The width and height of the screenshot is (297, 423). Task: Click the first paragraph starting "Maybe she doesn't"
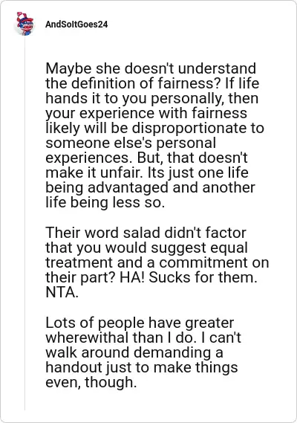point(154,135)
